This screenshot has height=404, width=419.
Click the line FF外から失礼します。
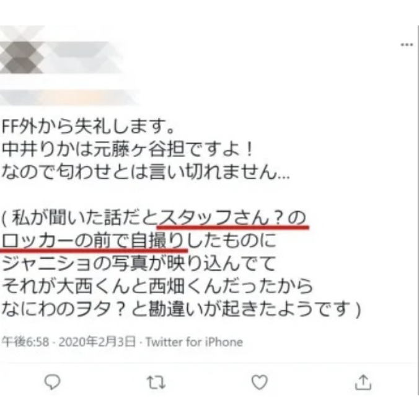(88, 126)
